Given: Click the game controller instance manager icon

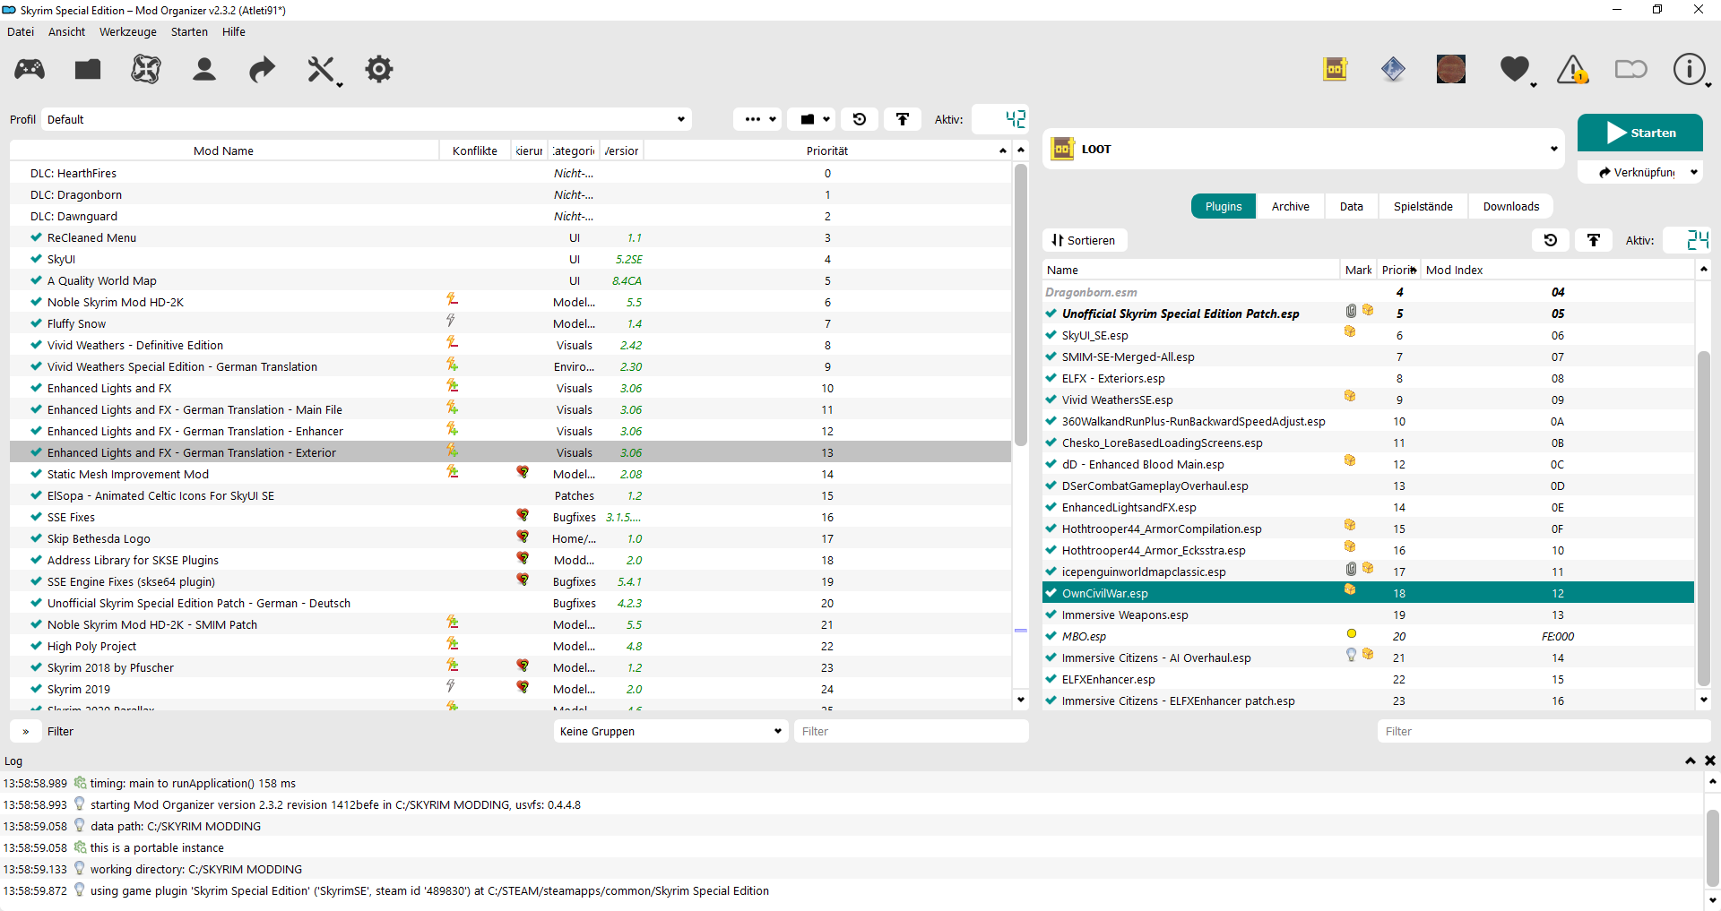Looking at the screenshot, I should (30, 69).
